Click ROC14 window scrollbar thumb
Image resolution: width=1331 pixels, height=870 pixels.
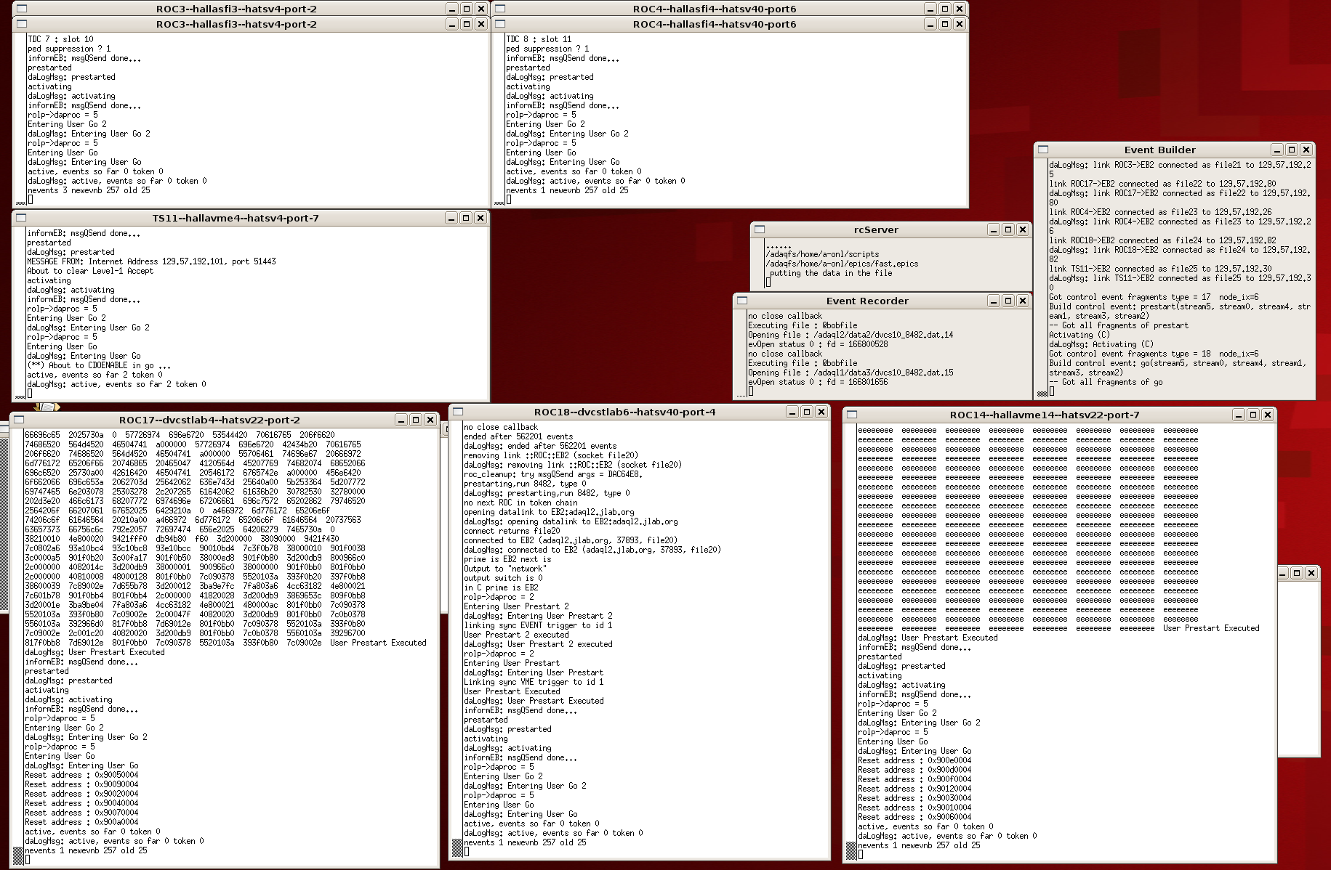pos(851,850)
